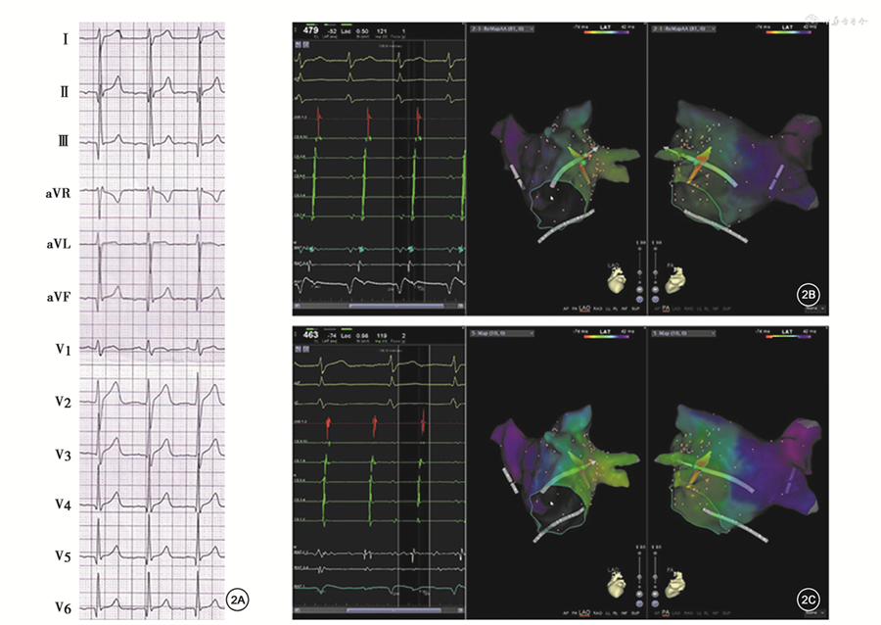Open the ReMap dropdown in panel 2B left view
The height and width of the screenshot is (625, 881).
[500, 29]
